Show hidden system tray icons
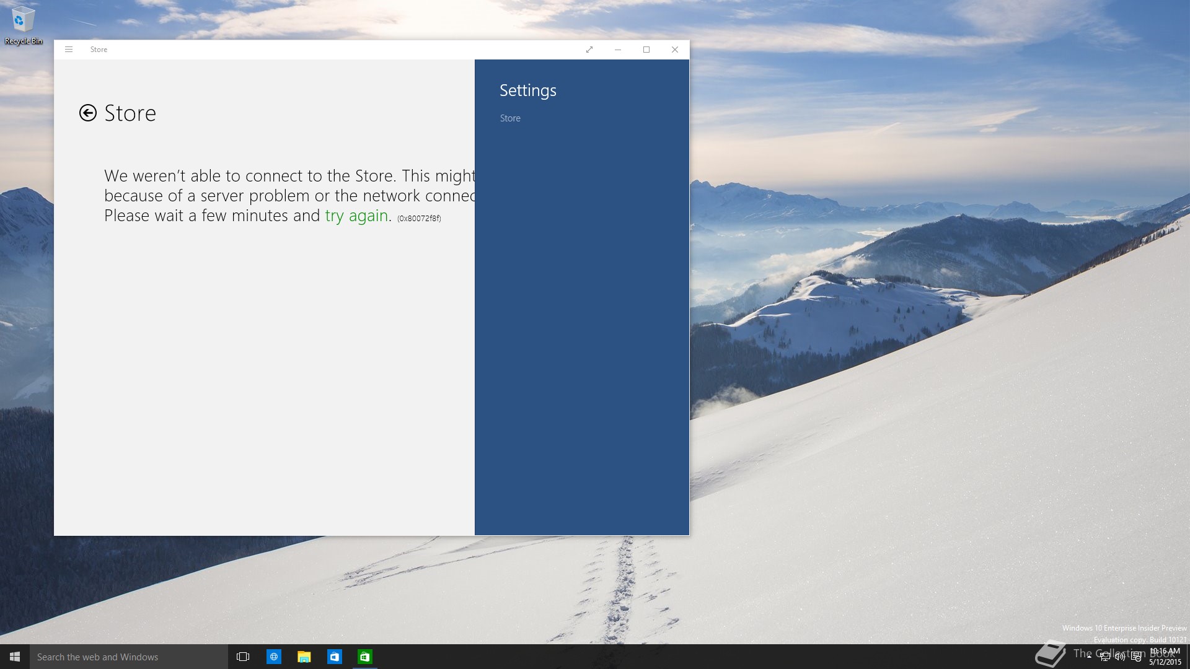This screenshot has width=1190, height=669. tap(1089, 657)
